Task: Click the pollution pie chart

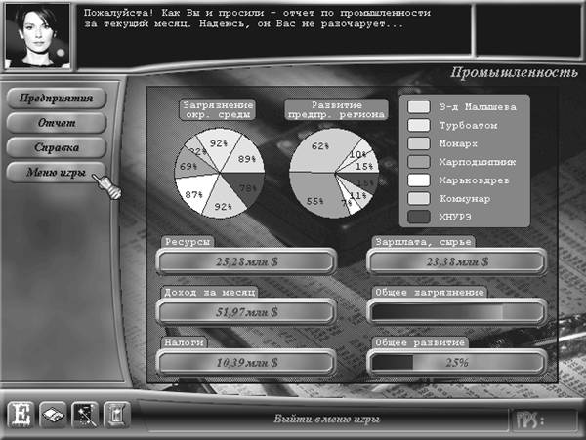Action: [217, 174]
